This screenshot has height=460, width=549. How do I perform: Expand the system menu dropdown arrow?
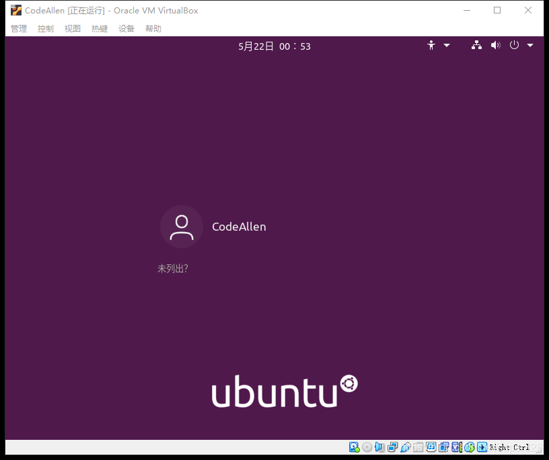(530, 45)
